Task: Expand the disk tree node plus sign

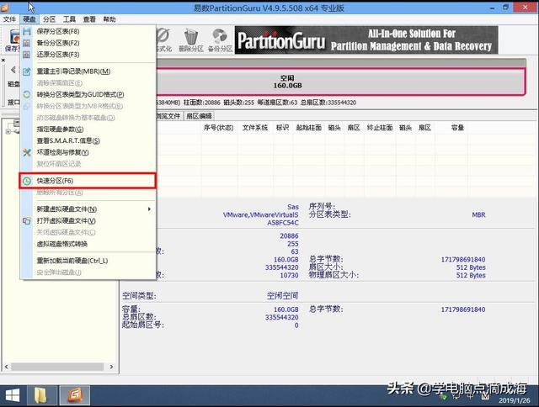Action: point(8,132)
